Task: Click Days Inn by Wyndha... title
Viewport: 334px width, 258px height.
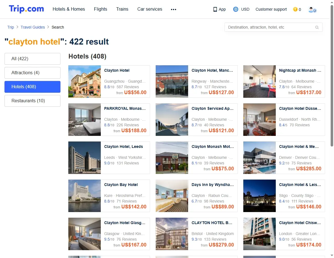Action: tap(212, 185)
